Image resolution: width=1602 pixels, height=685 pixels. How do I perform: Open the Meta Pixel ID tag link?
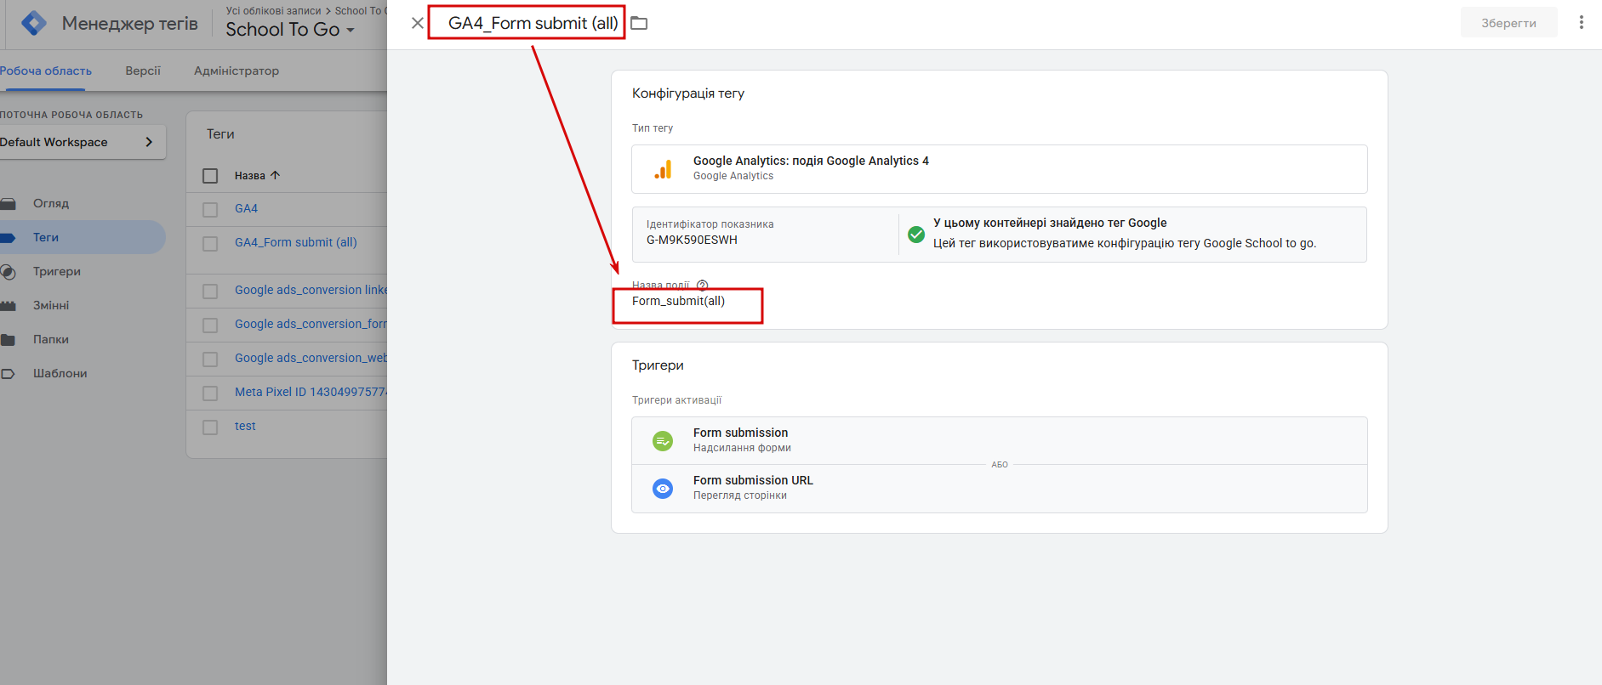pos(311,392)
